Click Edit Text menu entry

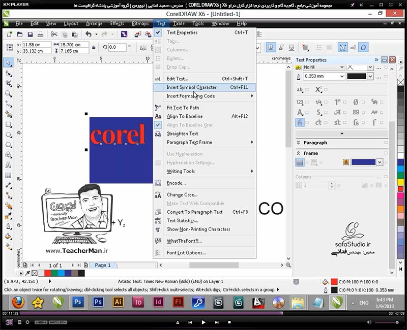point(205,79)
